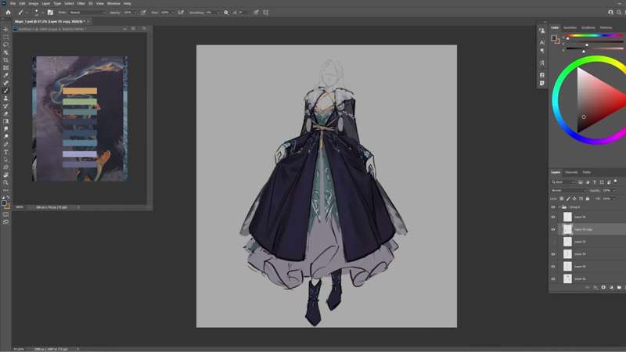The width and height of the screenshot is (626, 352).
Task: Open the Window menu
Action: (113, 3)
